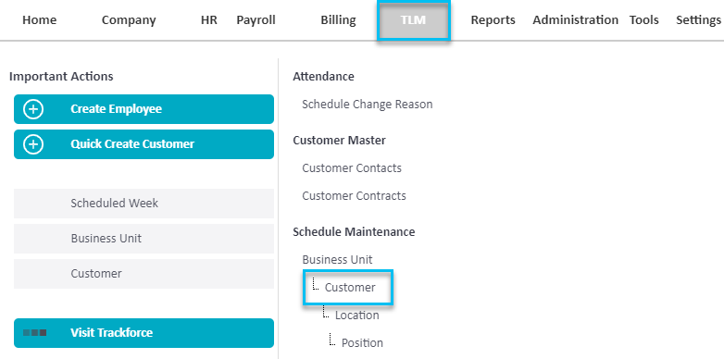The height and width of the screenshot is (359, 724).
Task: Select the TLM menu tab
Action: (x=413, y=20)
